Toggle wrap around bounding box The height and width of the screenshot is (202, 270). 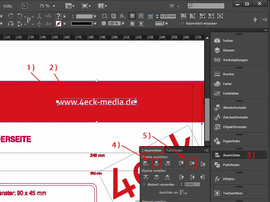pos(141,16)
